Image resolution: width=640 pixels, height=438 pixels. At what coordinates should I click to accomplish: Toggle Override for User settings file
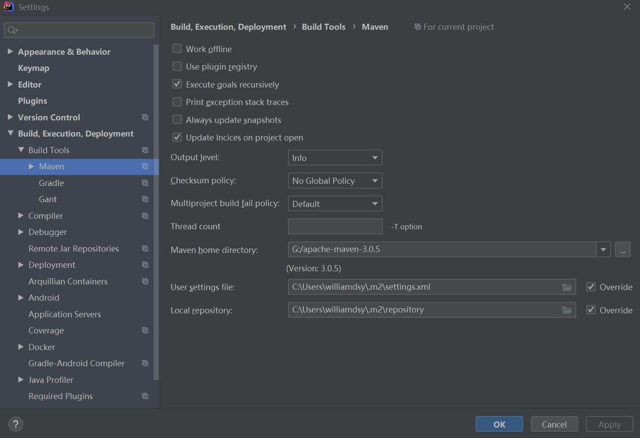(x=591, y=287)
